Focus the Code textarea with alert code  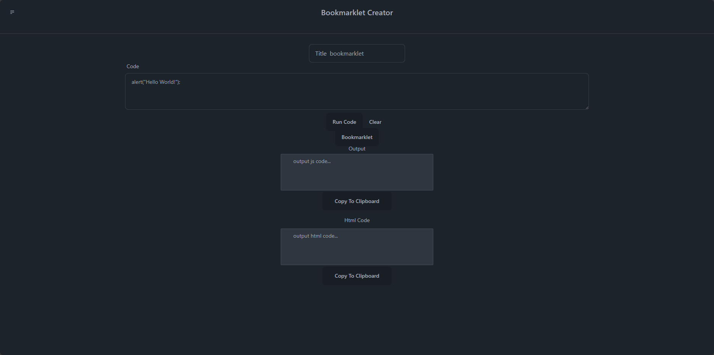point(357,91)
